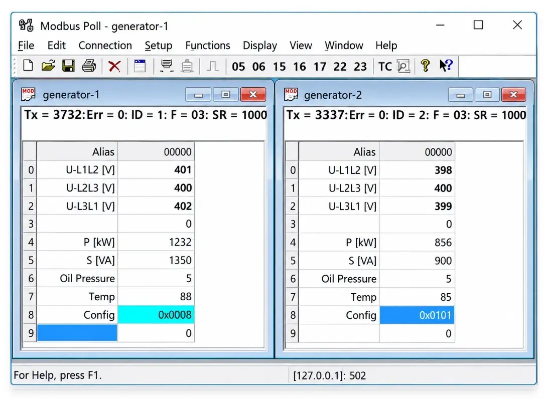
Task: Select function 16 in toolbar
Action: tap(300, 66)
